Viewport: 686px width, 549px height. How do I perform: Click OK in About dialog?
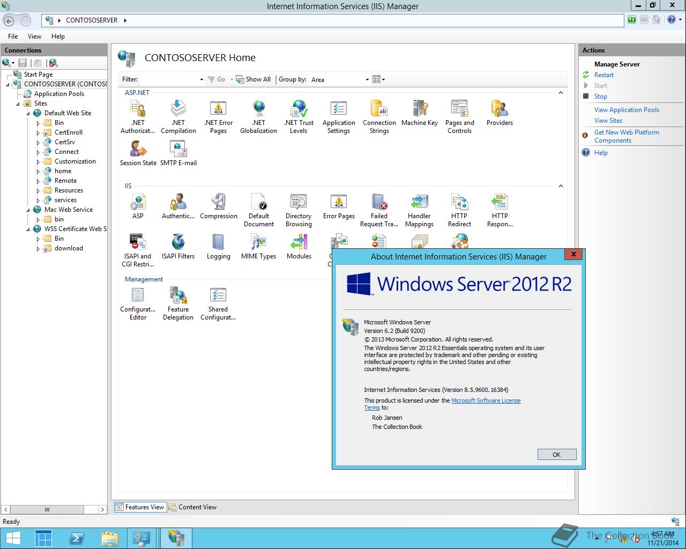(x=557, y=455)
